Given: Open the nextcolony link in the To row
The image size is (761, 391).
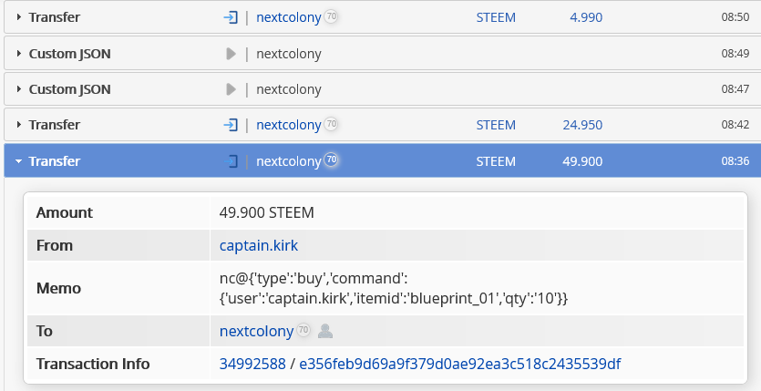Looking at the screenshot, I should (256, 331).
